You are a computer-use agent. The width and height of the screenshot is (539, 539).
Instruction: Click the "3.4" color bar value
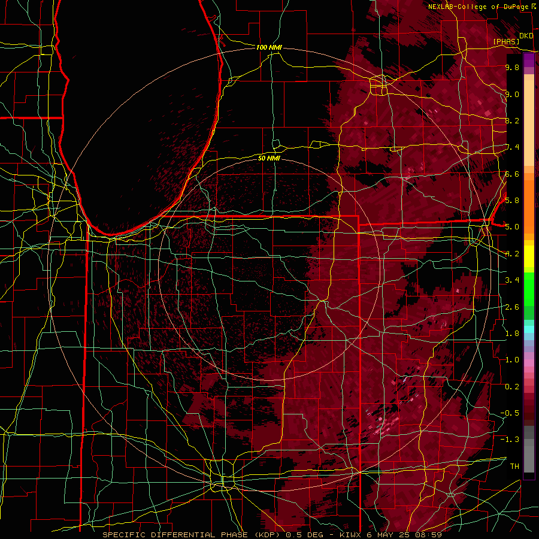pos(512,280)
